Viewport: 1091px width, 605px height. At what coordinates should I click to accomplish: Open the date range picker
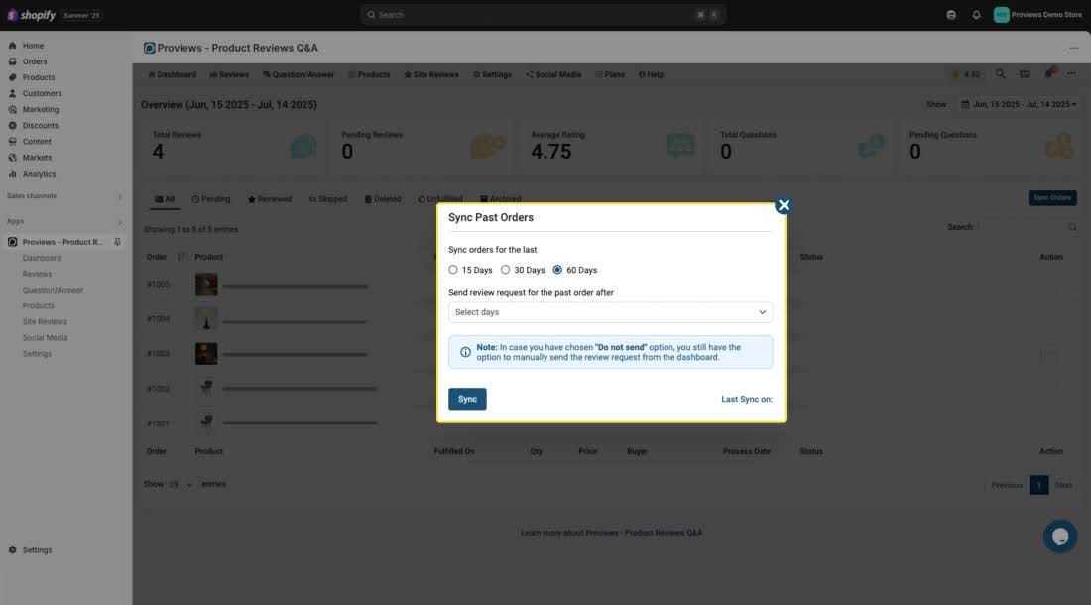[x=1019, y=104]
